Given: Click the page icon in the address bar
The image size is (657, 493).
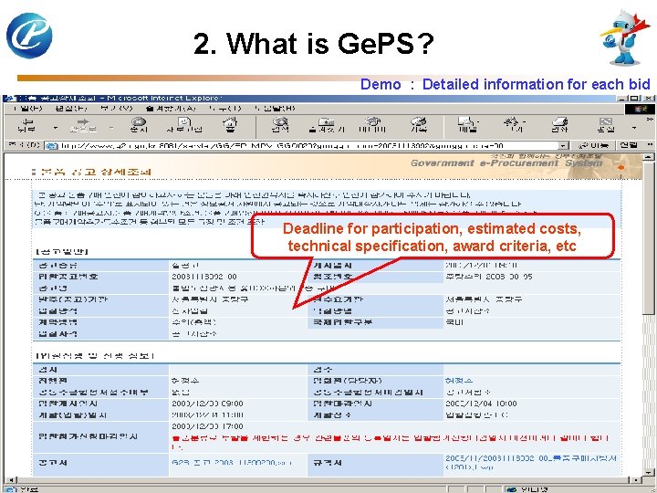Looking at the screenshot, I should tap(51, 145).
